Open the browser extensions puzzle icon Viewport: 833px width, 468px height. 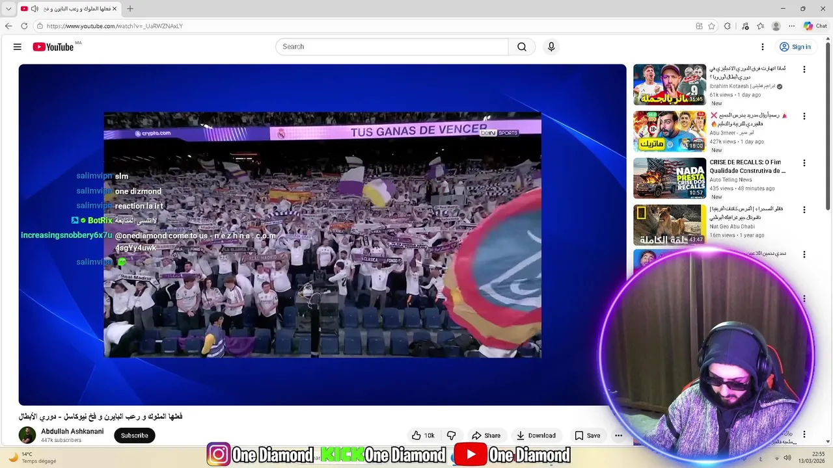click(x=728, y=26)
